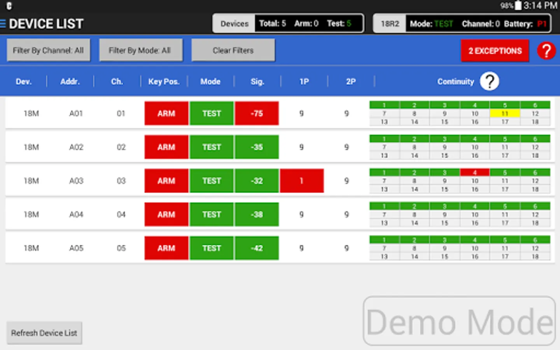The image size is (560, 350).
Task: Click channel 03 in the A03 row
Action: tap(121, 181)
